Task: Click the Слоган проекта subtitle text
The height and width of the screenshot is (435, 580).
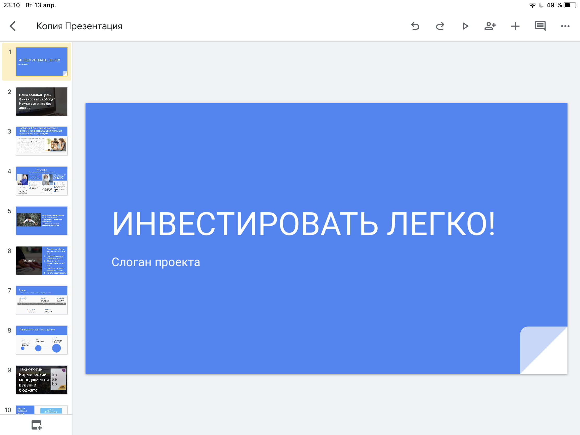Action: (156, 262)
